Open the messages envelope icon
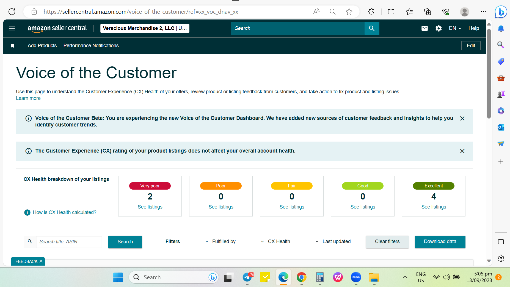 pos(424,28)
